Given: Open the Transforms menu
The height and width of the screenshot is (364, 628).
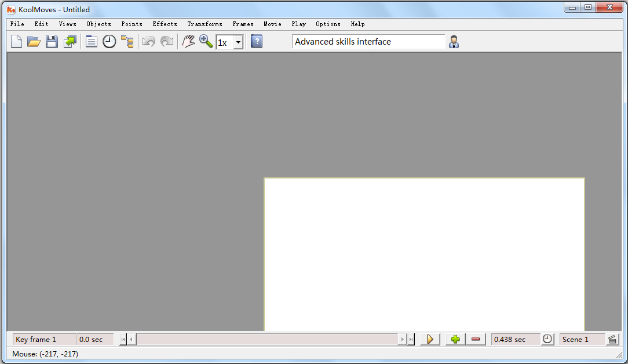Looking at the screenshot, I should coord(205,24).
